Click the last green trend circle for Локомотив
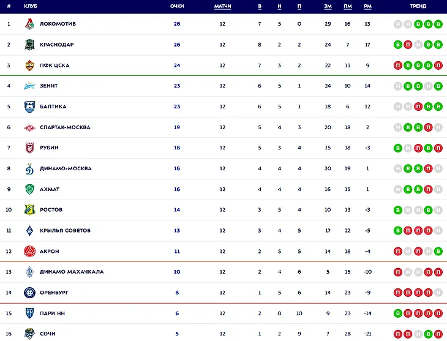This screenshot has height=341, width=447. (438, 24)
